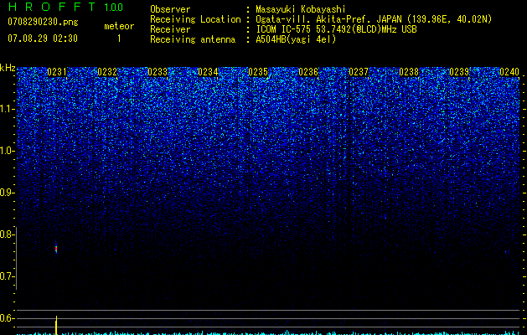
Task: Click the 0.9 frequency axis label
Action: tap(8, 193)
